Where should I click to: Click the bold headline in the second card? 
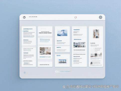(x=45, y=33)
